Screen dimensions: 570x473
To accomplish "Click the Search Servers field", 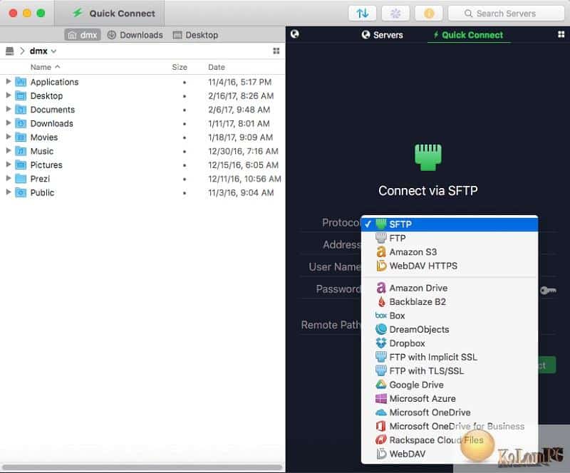I will (506, 14).
